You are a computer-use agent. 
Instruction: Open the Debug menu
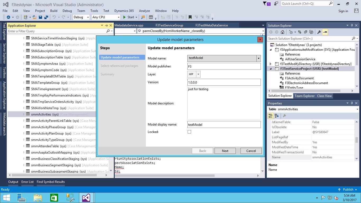(67, 11)
